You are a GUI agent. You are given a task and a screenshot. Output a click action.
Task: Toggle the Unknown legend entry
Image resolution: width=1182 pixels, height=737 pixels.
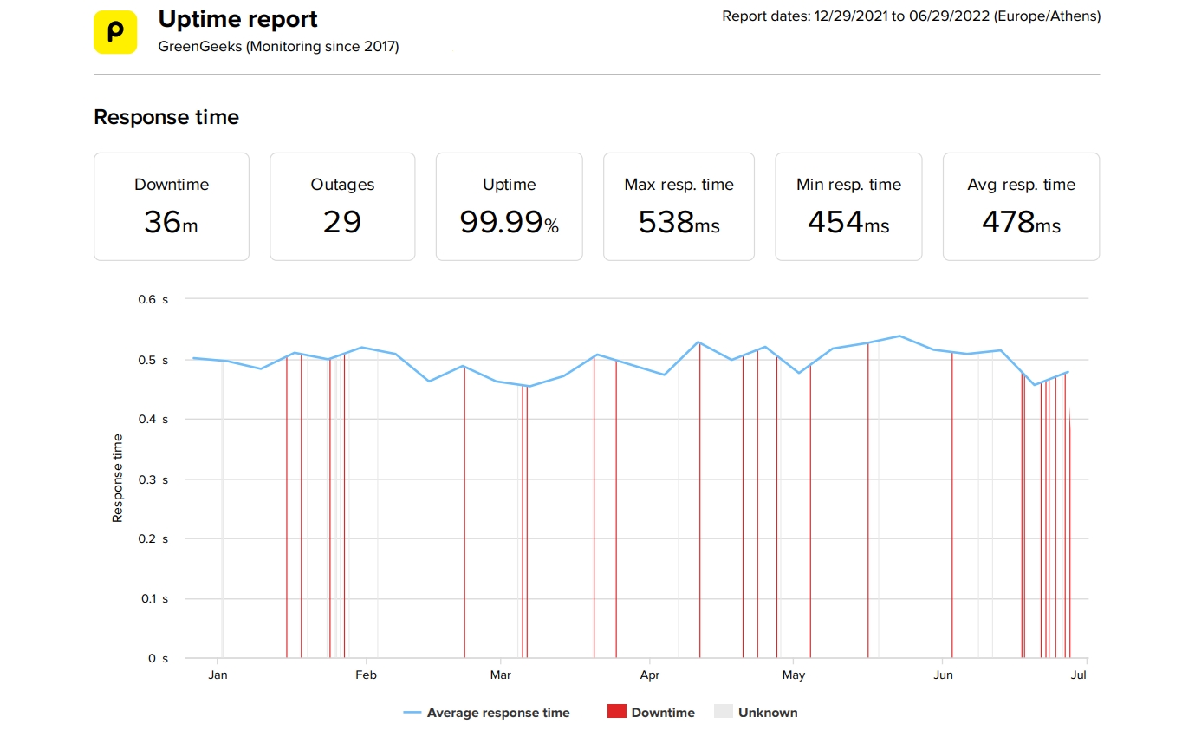(x=756, y=713)
